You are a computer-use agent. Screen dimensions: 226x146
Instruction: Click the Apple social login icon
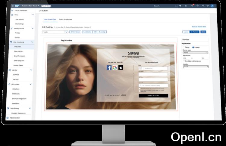pos(121,67)
